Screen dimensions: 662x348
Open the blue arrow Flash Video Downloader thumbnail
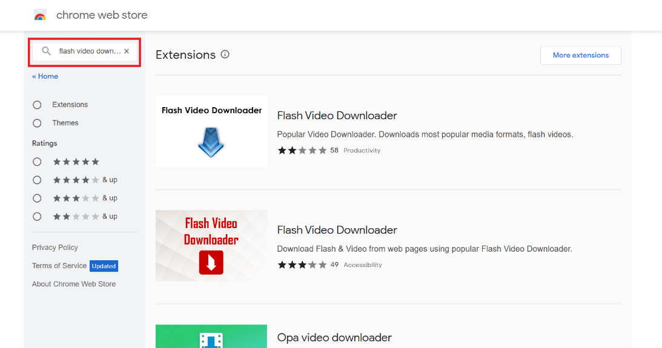pos(211,131)
